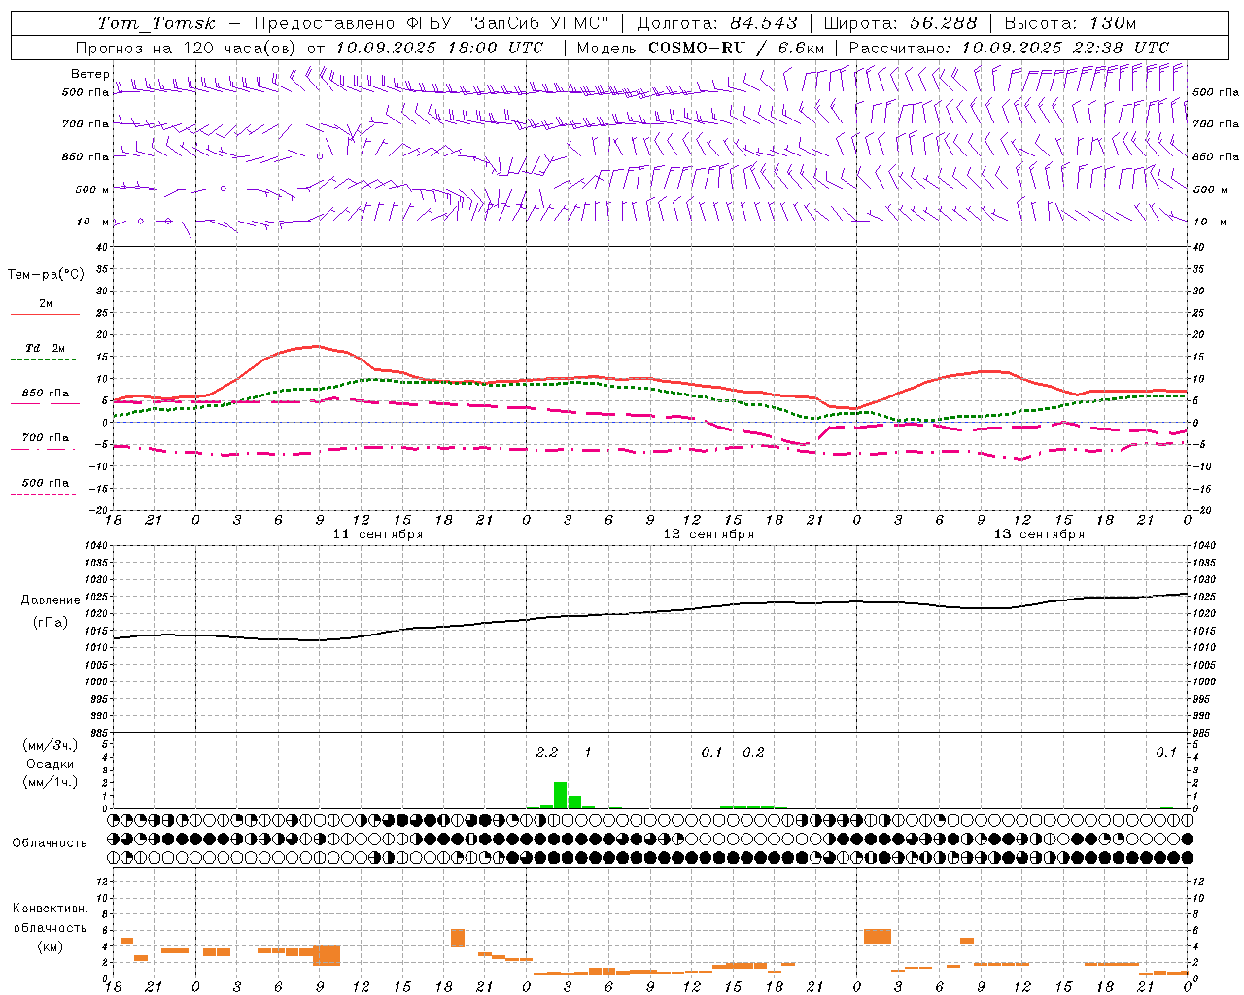Click the (мм/3ч.) precipitation unit label
The width and height of the screenshot is (1244, 995).
(51, 745)
